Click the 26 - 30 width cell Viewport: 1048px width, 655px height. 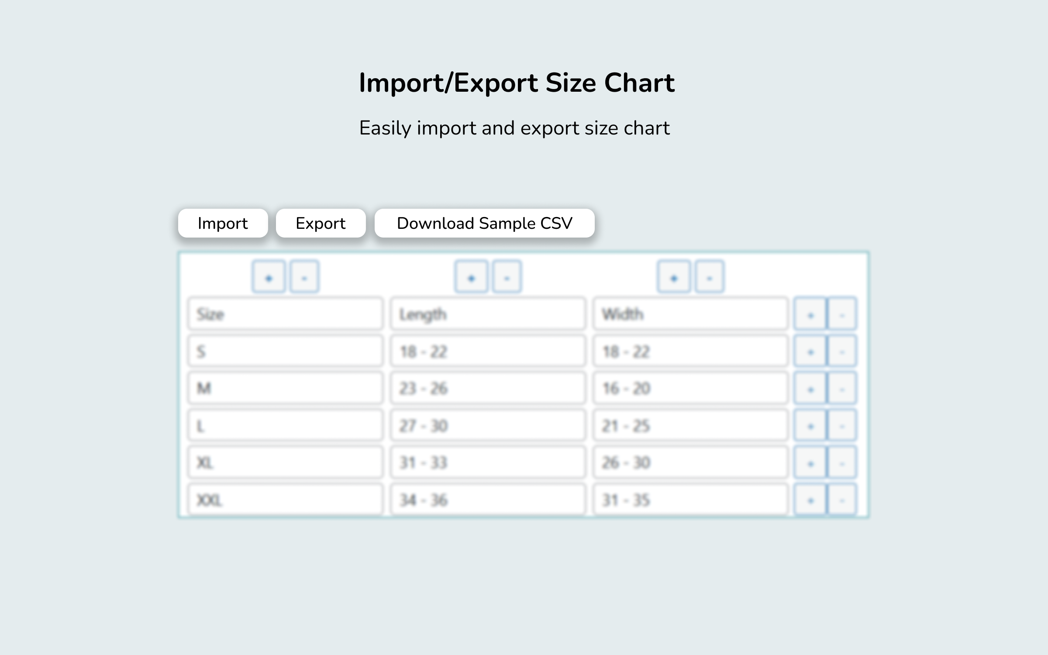tap(690, 462)
